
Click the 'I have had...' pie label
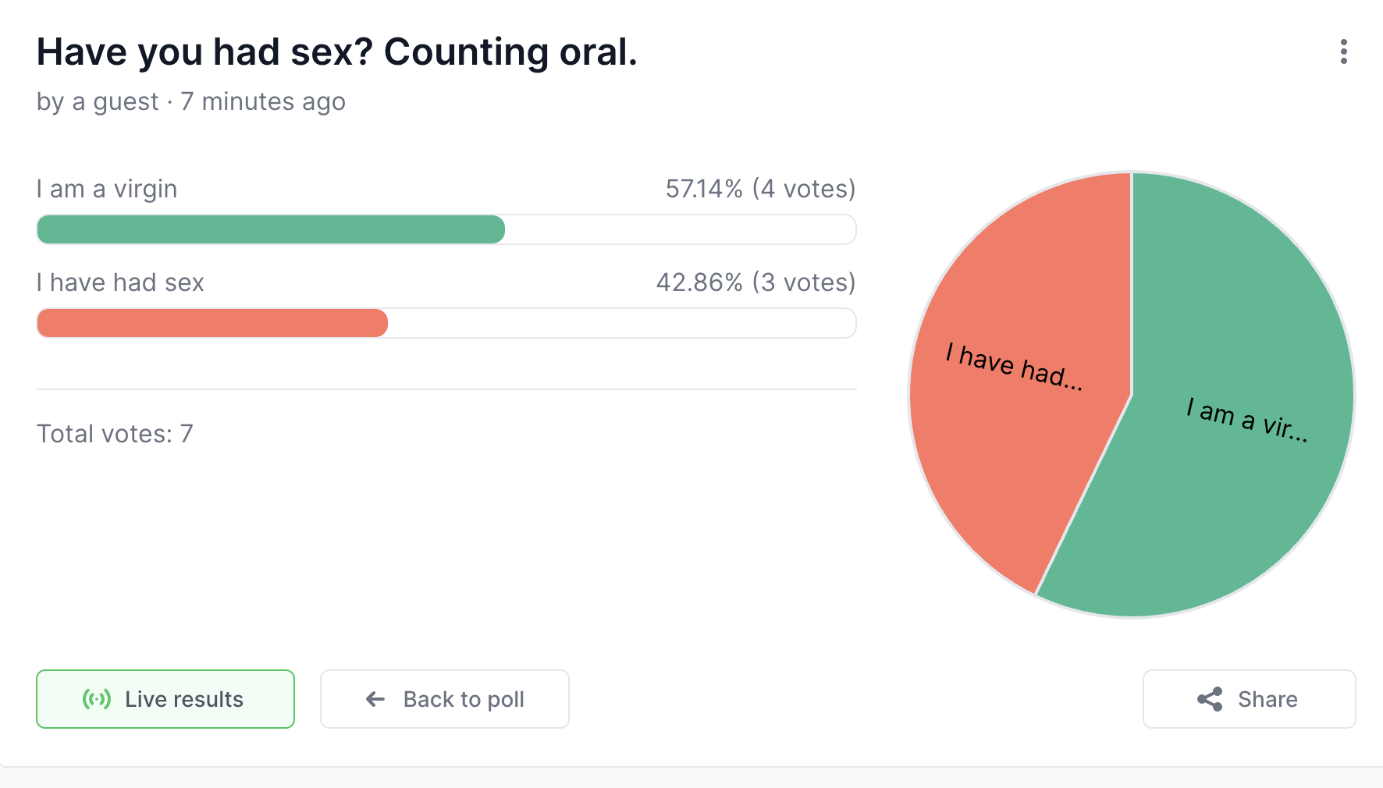coord(1014,367)
